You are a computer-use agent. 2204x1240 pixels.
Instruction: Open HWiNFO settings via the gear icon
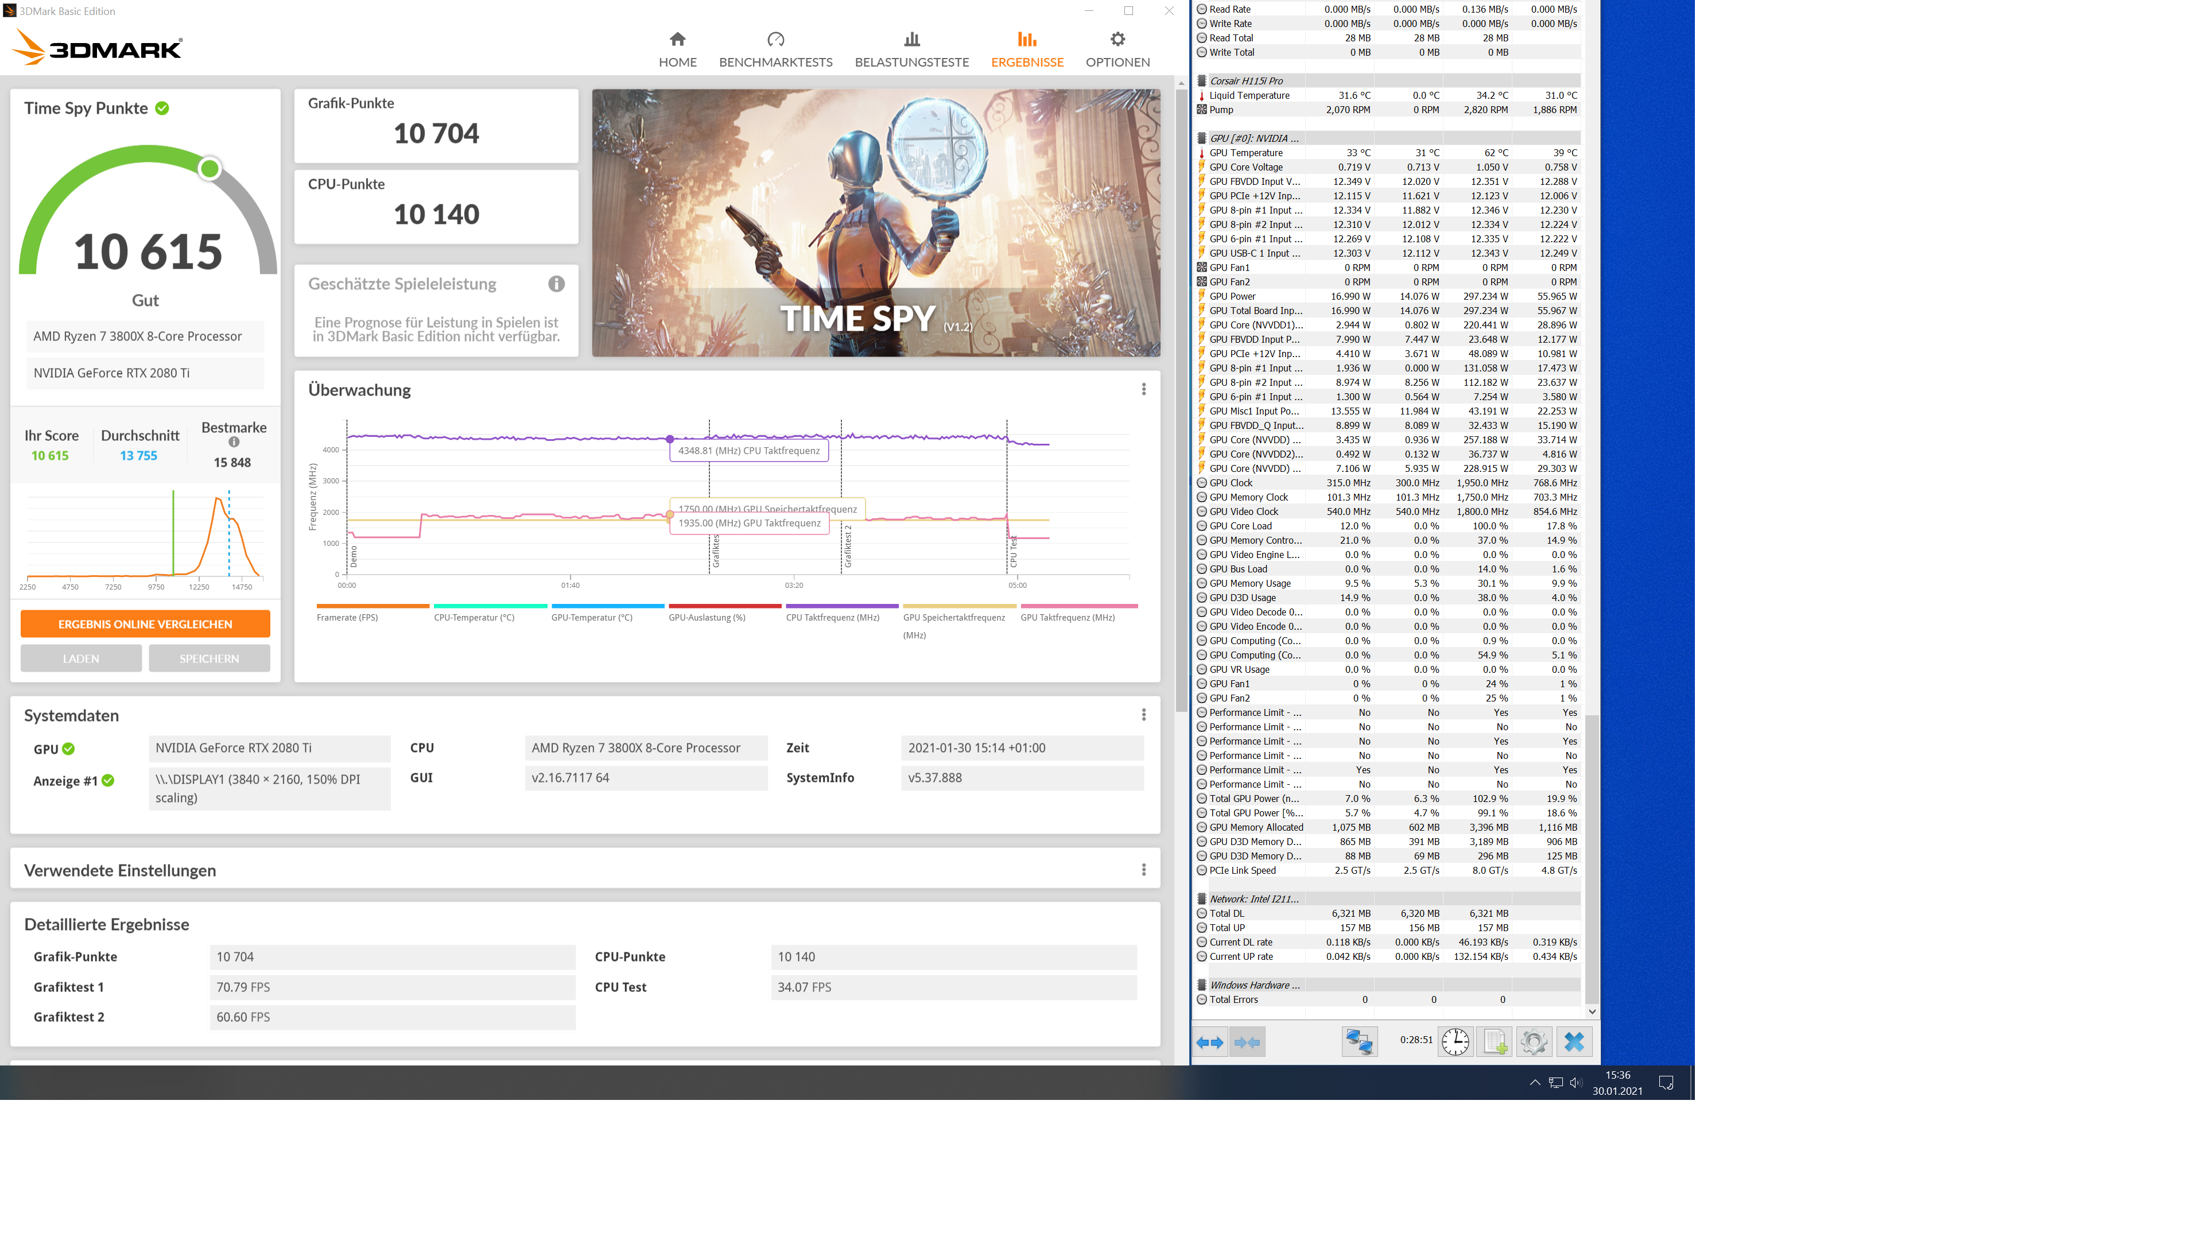(x=1534, y=1041)
